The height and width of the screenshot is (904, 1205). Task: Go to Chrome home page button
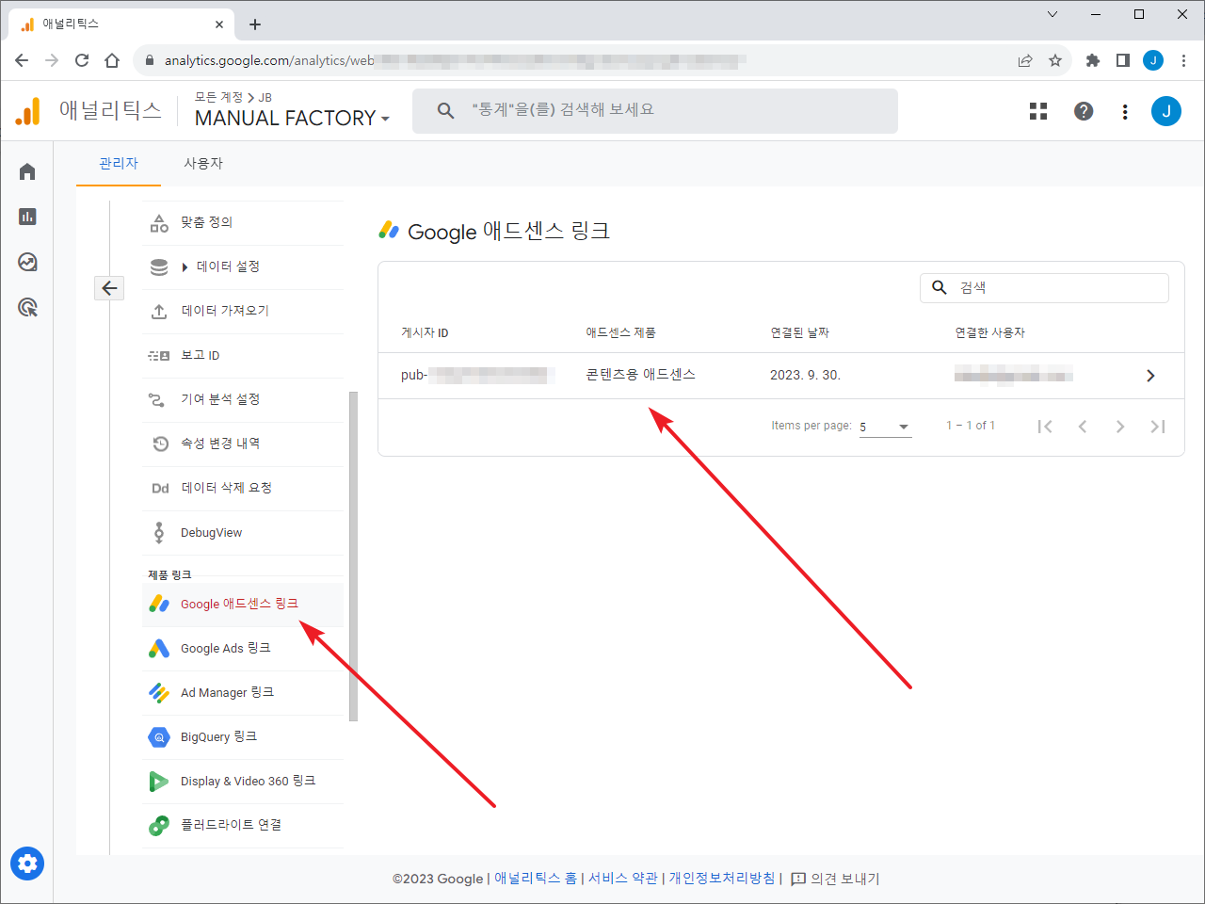[x=112, y=60]
